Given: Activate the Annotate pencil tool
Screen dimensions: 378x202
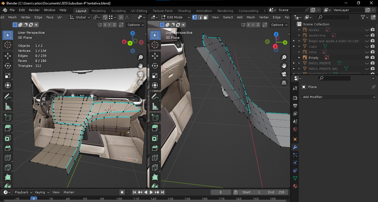Looking at the screenshot, I should pos(8,97).
